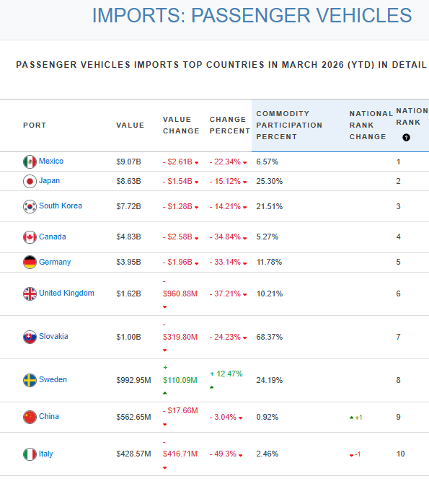Click China's value $562.65M

point(133,418)
